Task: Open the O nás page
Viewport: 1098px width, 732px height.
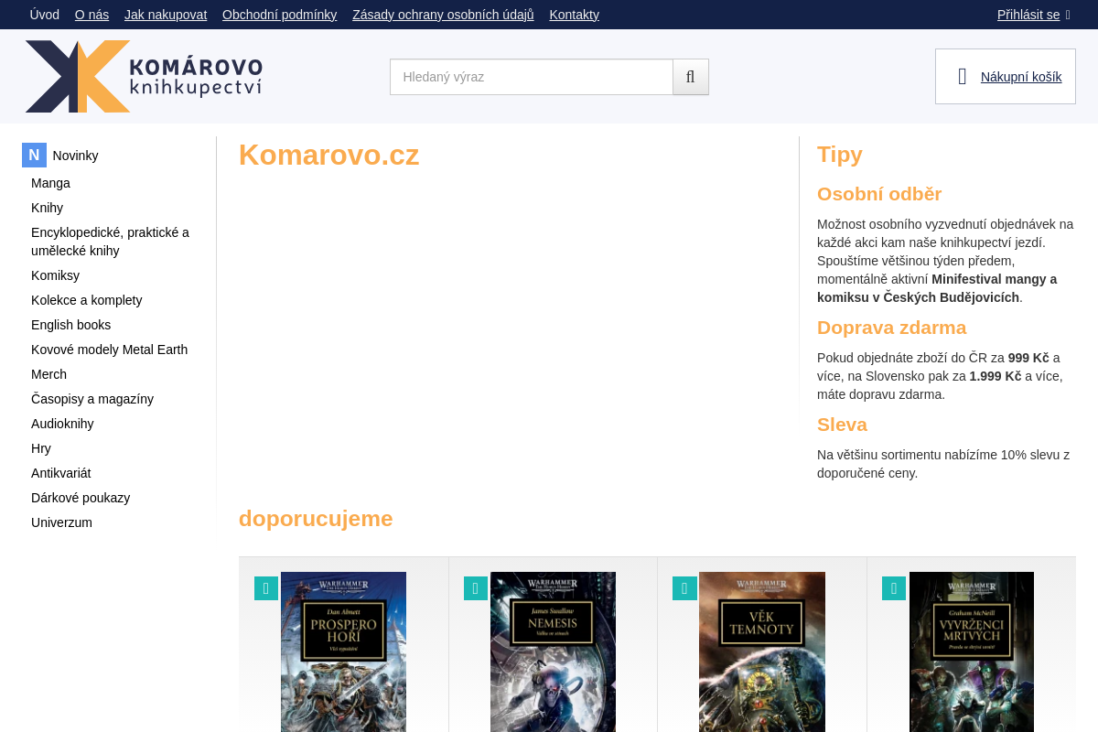Action: pyautogui.click(x=91, y=15)
